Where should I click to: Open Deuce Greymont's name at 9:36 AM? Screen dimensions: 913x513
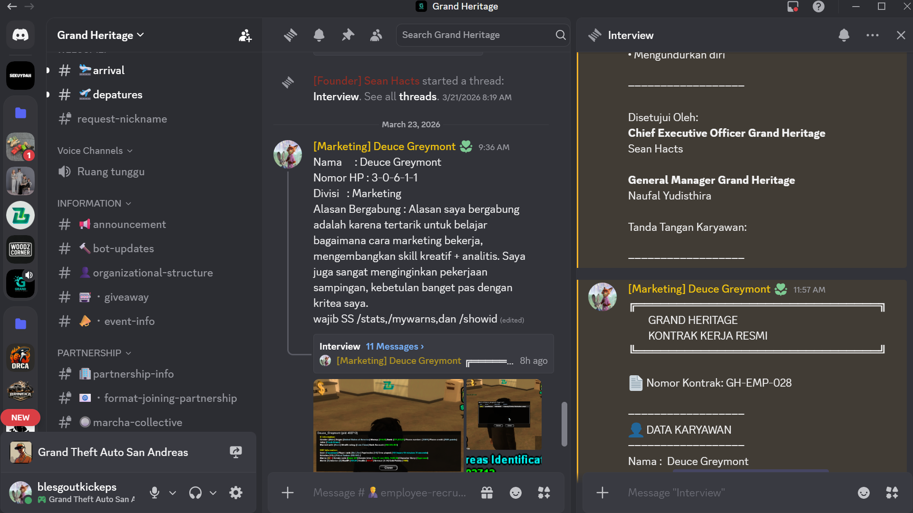pyautogui.click(x=384, y=146)
